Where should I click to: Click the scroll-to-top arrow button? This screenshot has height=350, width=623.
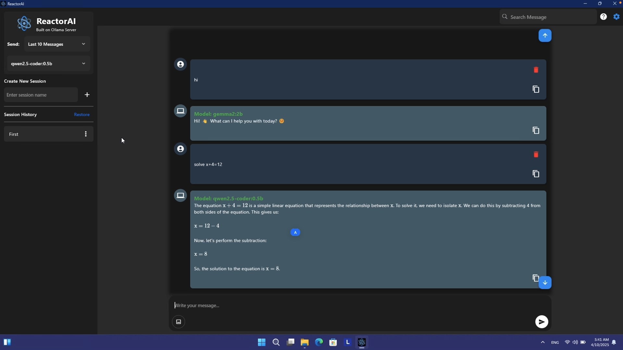(x=545, y=36)
